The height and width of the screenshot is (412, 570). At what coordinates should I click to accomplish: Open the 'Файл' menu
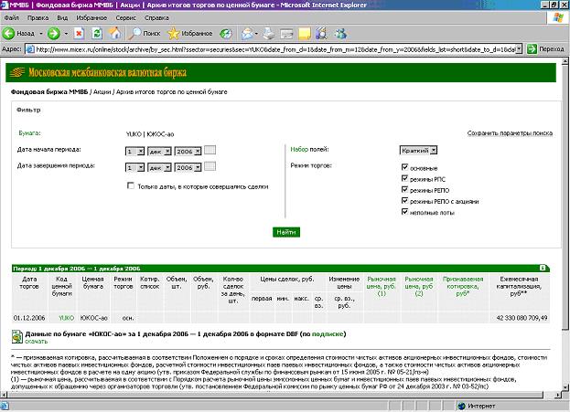click(12, 17)
